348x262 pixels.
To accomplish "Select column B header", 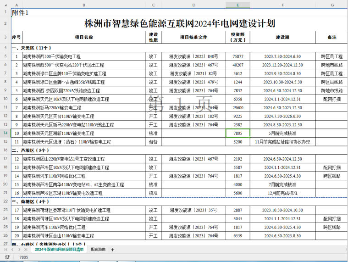I will coord(84,5).
